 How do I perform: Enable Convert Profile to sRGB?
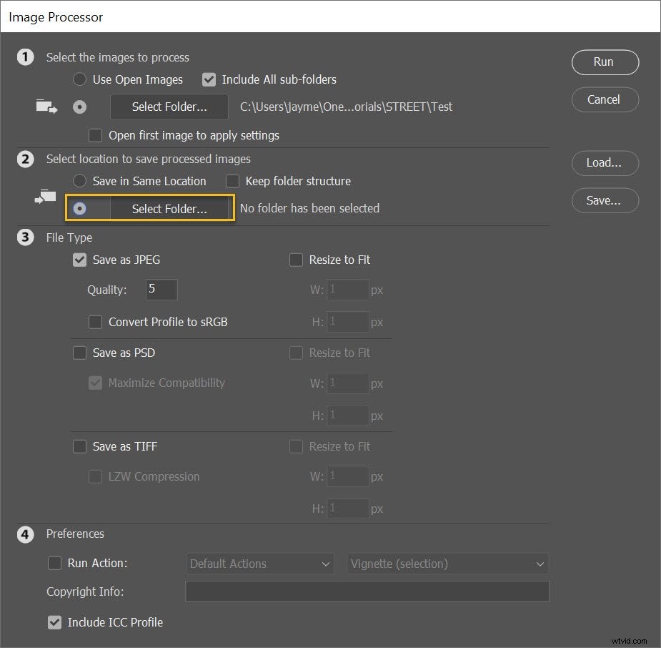coord(95,322)
